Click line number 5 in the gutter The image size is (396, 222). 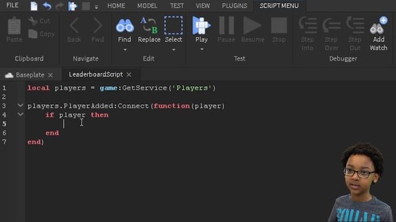click(4, 124)
